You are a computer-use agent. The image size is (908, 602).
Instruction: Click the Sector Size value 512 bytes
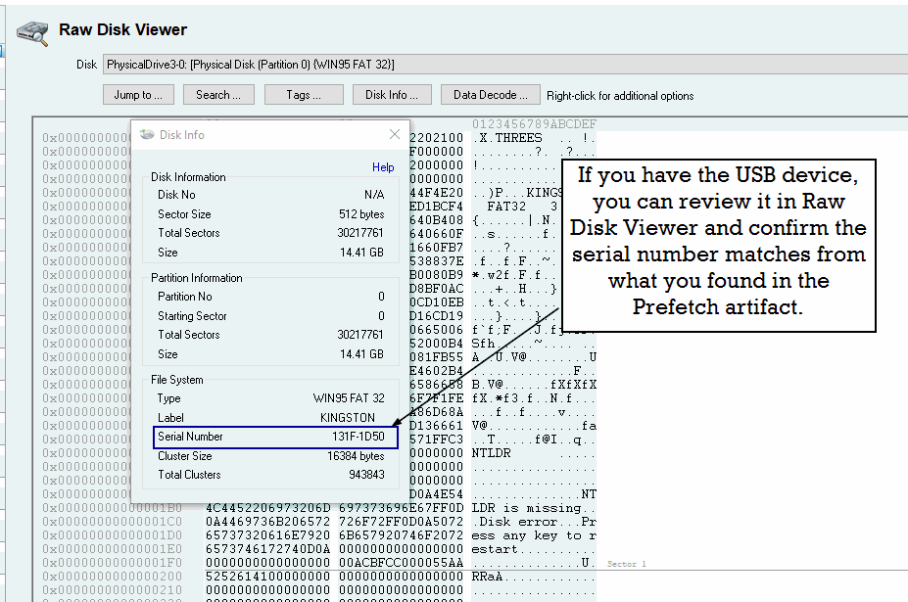[x=361, y=214]
